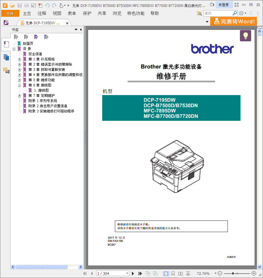263x278 pixels.
Task: Open the comments panel icon
Action: (6, 71)
